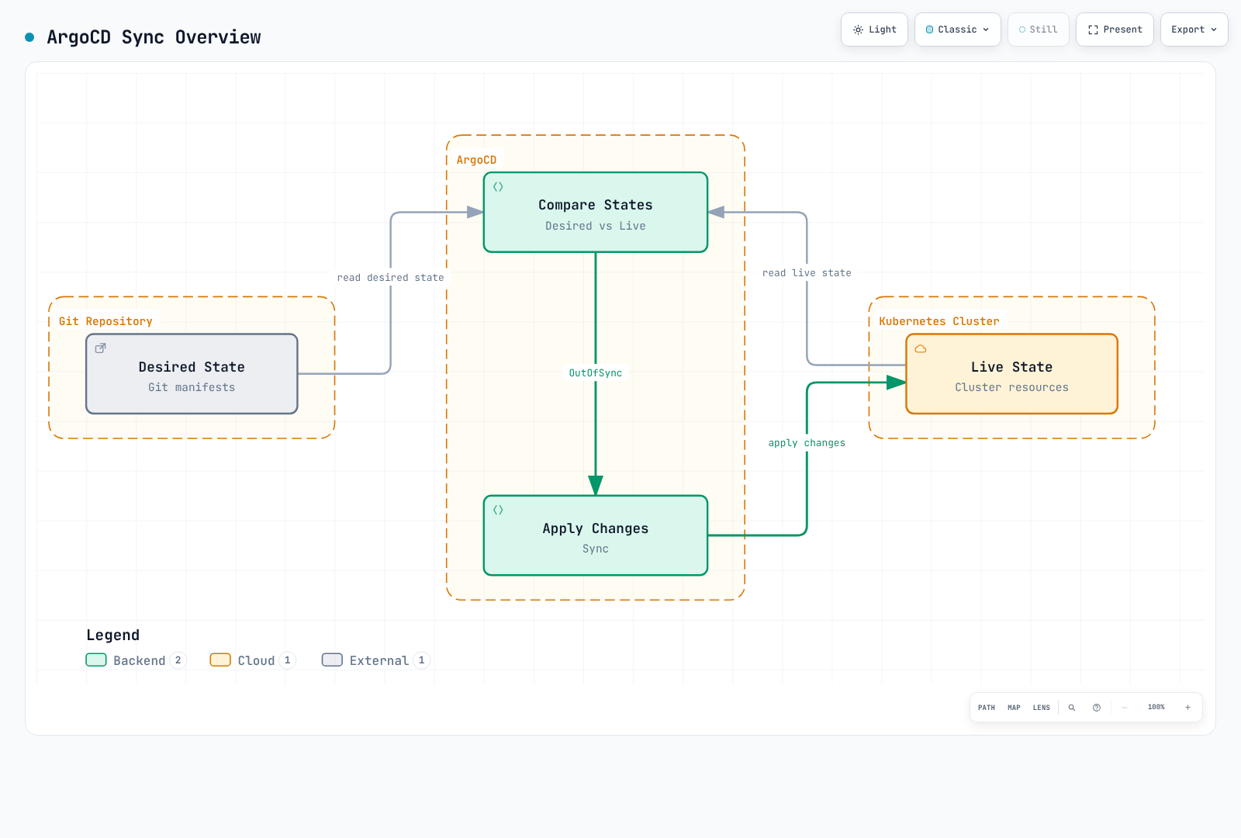Click the OutOfSync edge label
Screen dimensions: 1241x838
[596, 373]
